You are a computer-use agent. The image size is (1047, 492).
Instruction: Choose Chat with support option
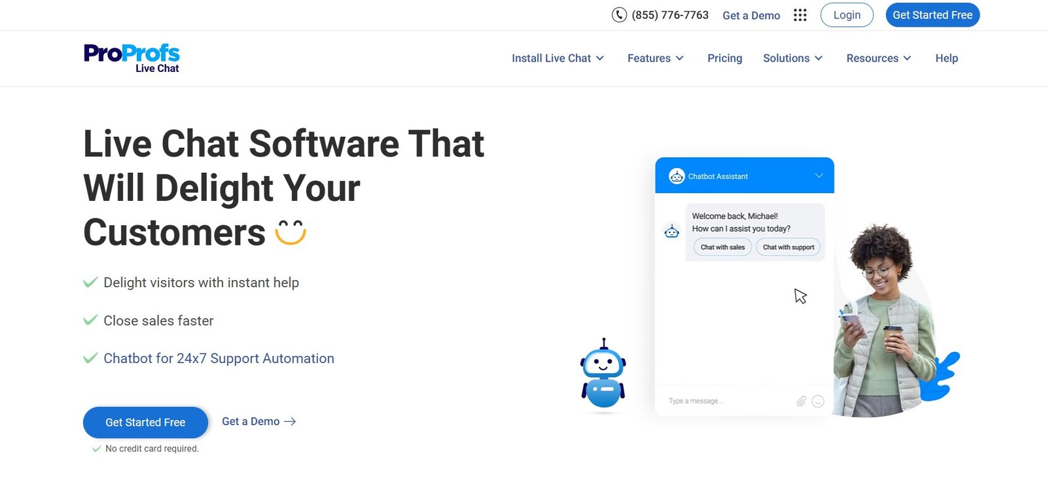[789, 247]
